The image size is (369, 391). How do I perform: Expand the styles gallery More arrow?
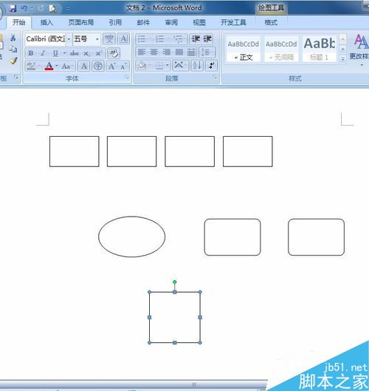343,60
